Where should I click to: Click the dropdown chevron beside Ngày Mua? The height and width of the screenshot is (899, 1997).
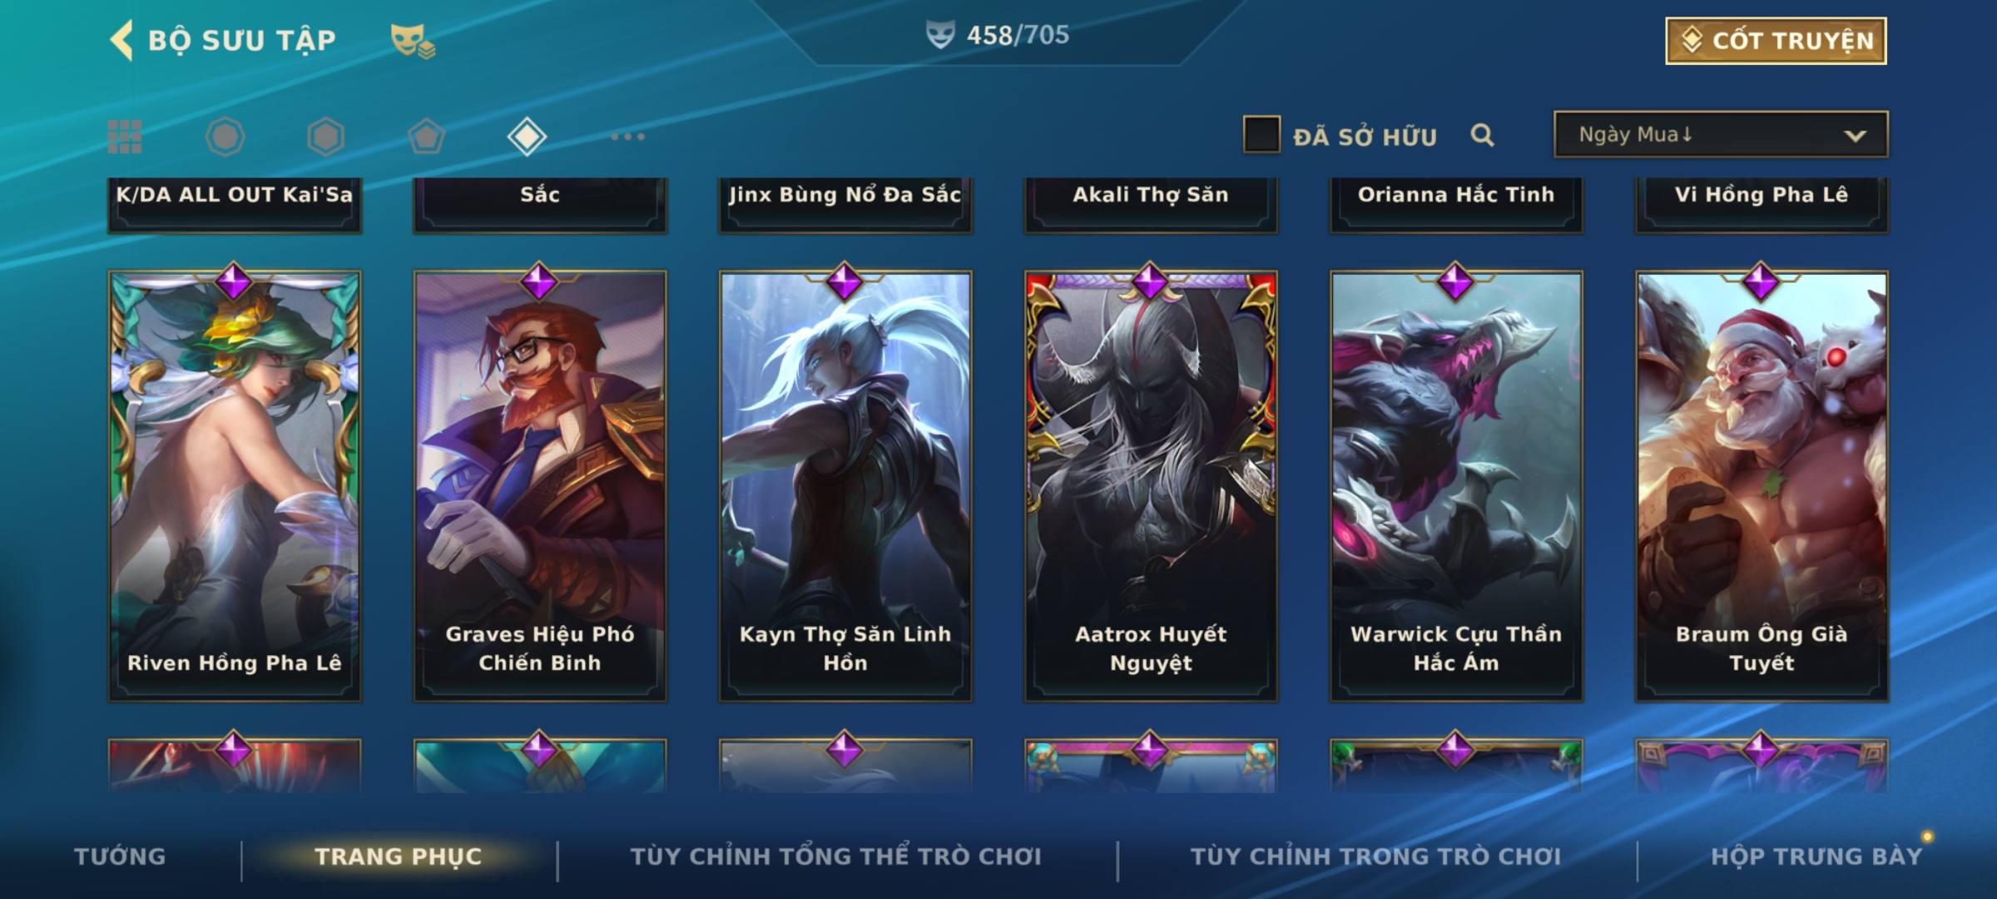[1855, 136]
